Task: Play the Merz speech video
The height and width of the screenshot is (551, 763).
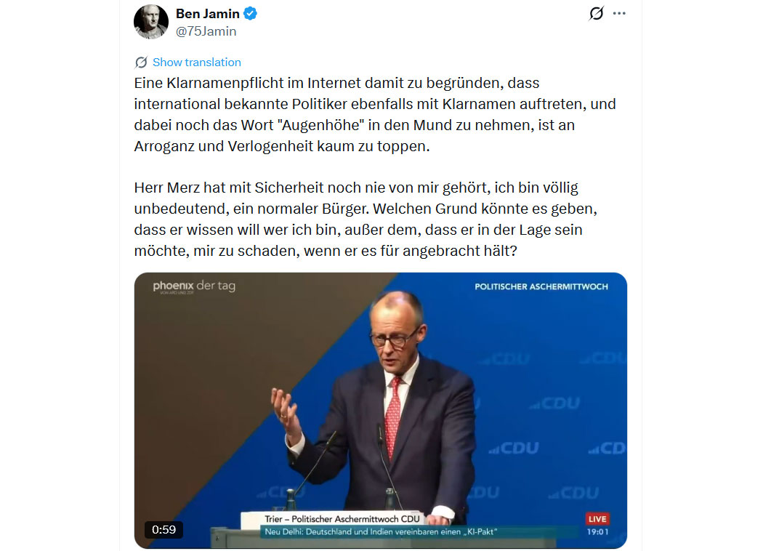Action: pyautogui.click(x=381, y=410)
